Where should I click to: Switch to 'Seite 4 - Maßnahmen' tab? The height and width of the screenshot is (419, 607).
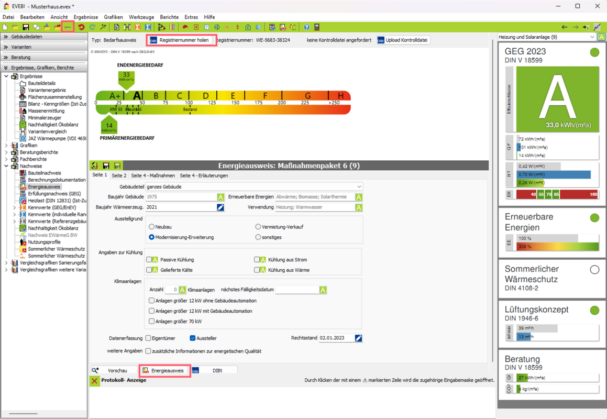[153, 175]
